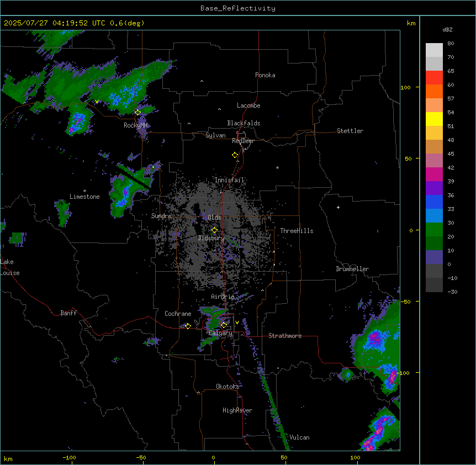The width and height of the screenshot is (476, 465).
Task: Click the km unit label above the legend
Action: point(411,23)
